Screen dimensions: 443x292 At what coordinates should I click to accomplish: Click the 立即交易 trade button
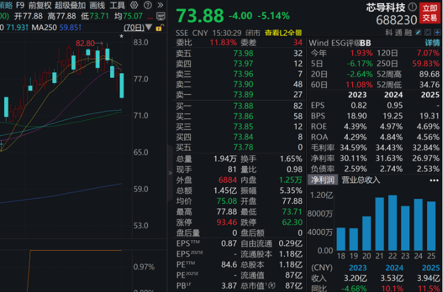click(429, 13)
